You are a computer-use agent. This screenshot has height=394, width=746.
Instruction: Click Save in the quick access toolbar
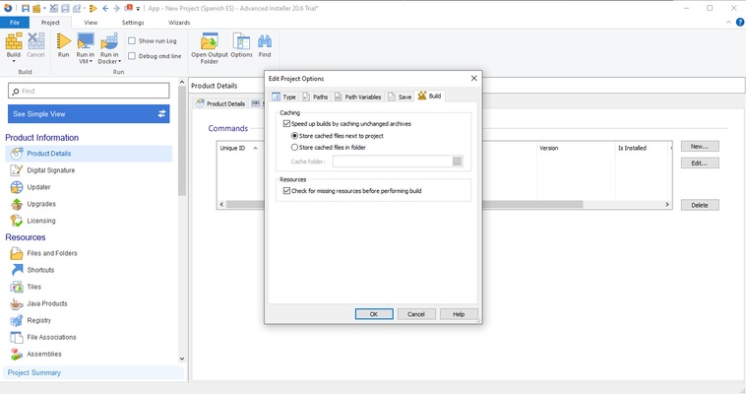point(26,8)
